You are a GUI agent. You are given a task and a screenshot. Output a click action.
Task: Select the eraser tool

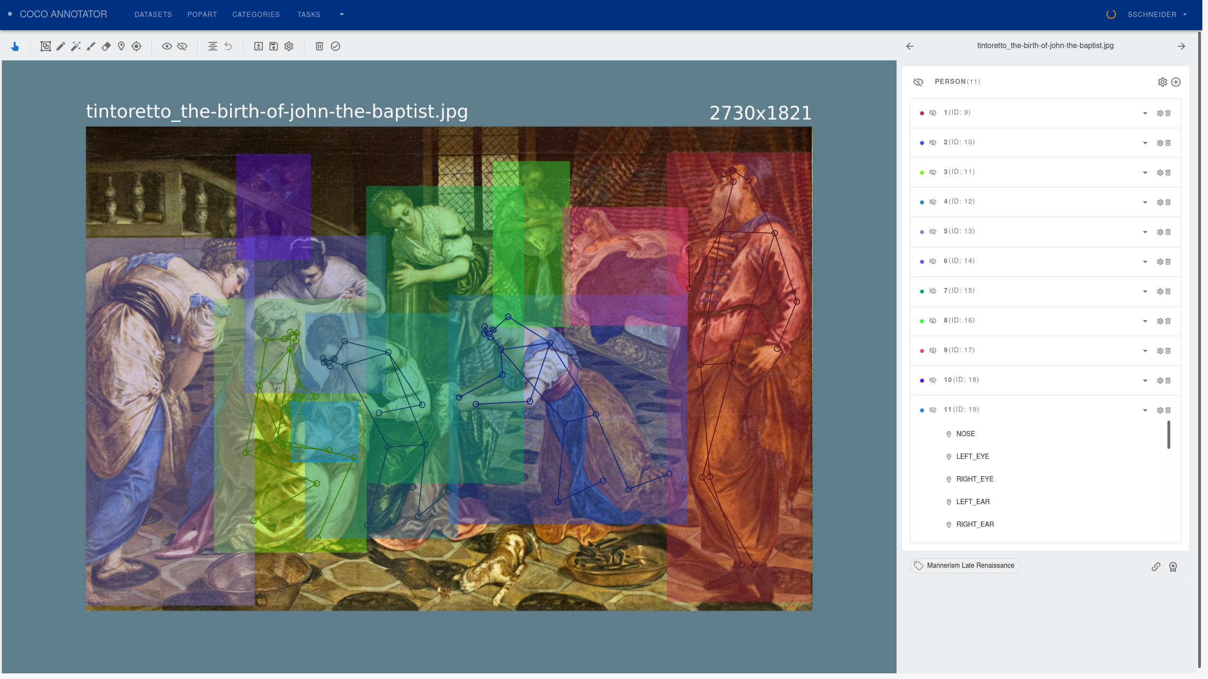point(106,46)
